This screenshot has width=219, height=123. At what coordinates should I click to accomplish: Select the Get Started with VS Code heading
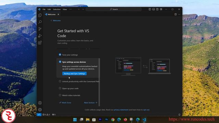(73, 33)
